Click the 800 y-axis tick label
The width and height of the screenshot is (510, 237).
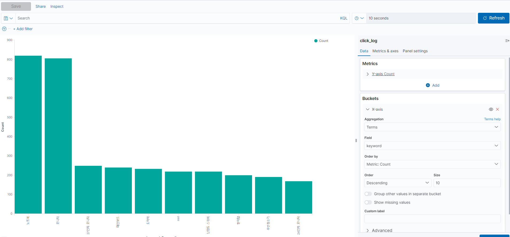pos(10,59)
